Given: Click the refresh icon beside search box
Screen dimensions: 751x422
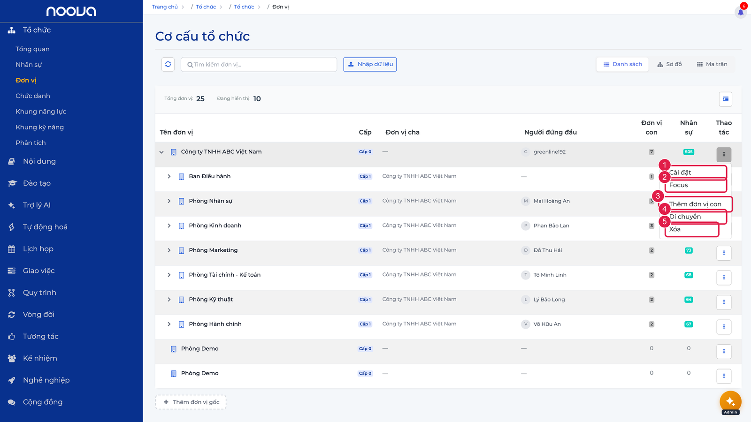Looking at the screenshot, I should [168, 64].
